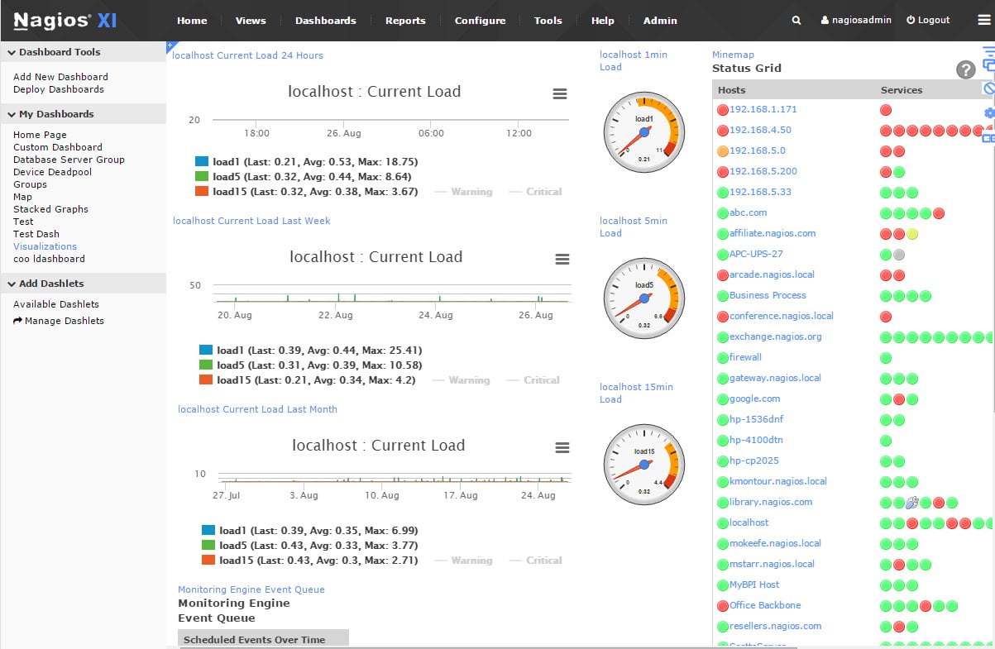Open the Monitoring Engine Event Queue link
Image resolution: width=995 pixels, height=649 pixels.
click(x=251, y=590)
